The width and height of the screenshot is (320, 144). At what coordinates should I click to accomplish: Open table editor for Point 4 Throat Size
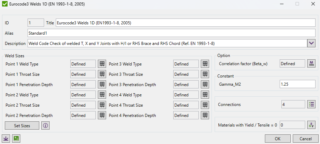pos(205,105)
